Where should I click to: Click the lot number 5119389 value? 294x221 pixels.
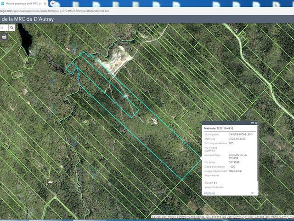pyautogui.click(x=235, y=163)
